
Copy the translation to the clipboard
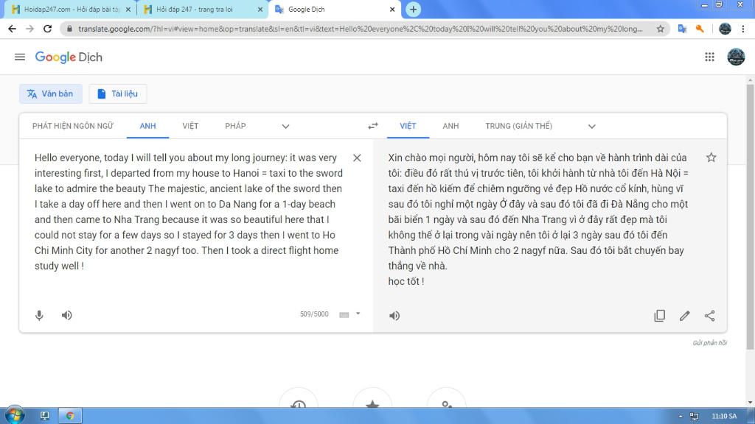pyautogui.click(x=660, y=315)
